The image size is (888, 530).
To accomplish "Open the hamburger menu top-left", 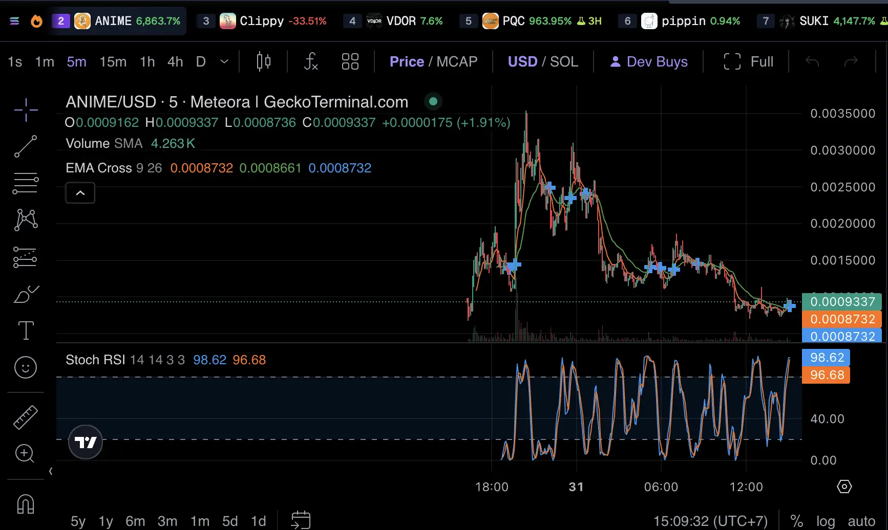I will [14, 21].
